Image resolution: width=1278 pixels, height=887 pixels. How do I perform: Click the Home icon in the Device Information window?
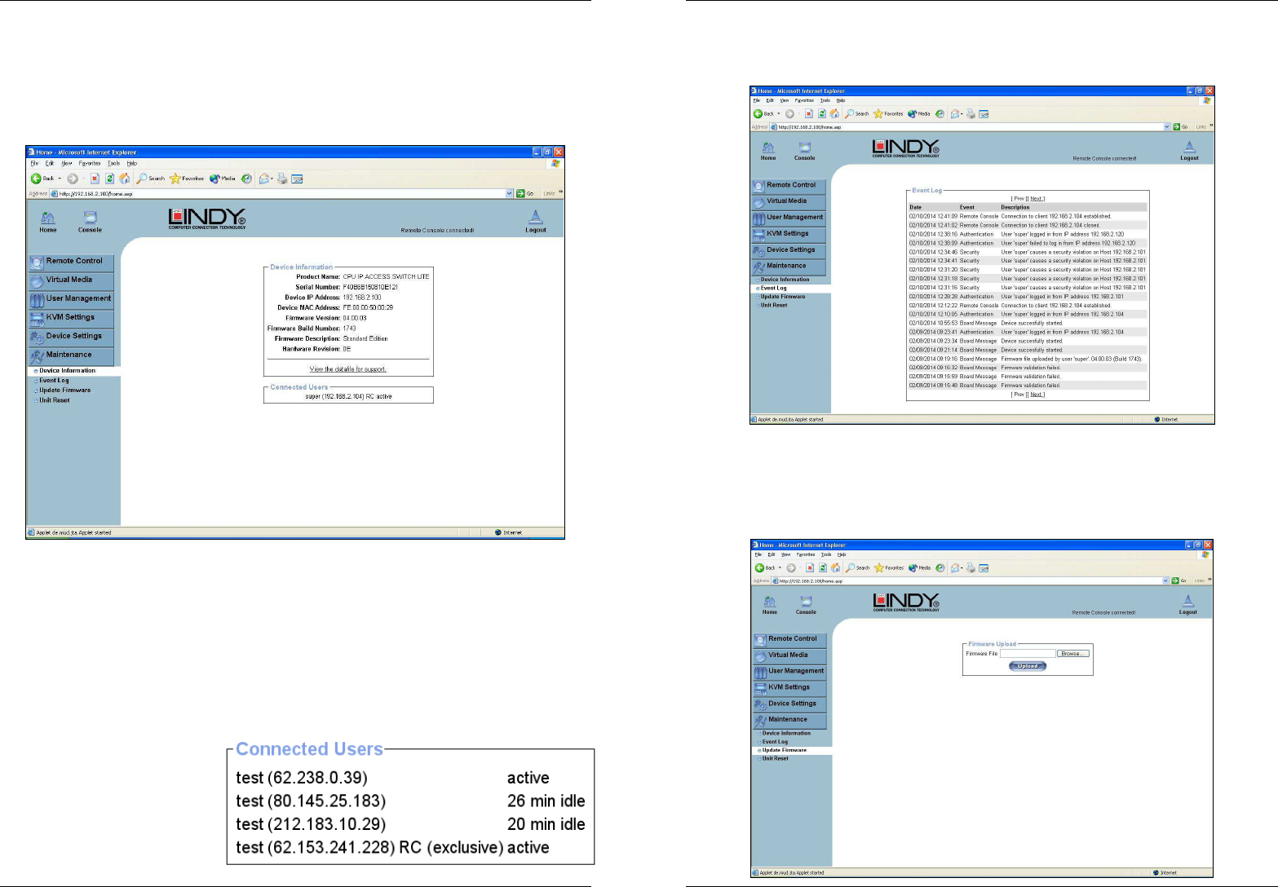48,218
